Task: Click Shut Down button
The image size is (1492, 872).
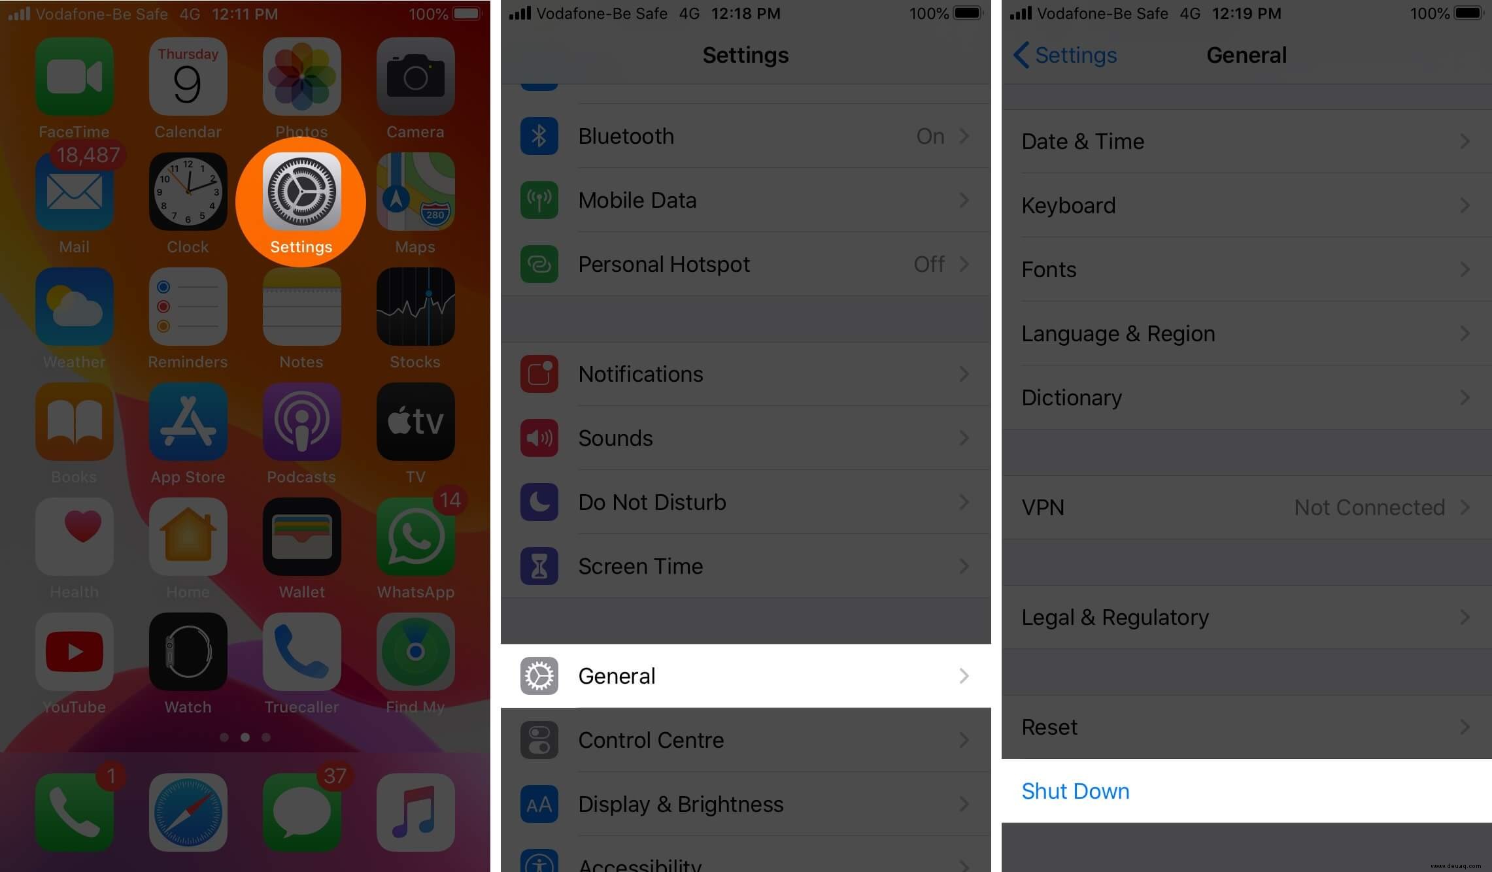Action: (1076, 790)
